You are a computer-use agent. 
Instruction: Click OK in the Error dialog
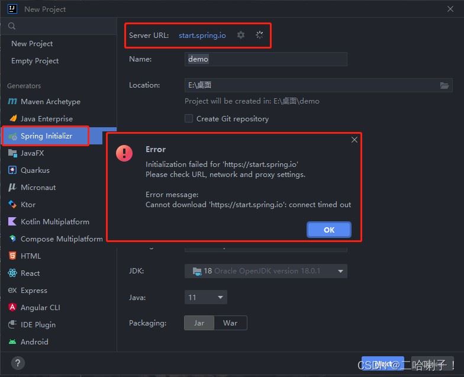(x=329, y=230)
